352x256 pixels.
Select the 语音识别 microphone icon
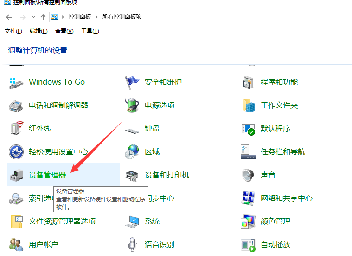coord(132,244)
